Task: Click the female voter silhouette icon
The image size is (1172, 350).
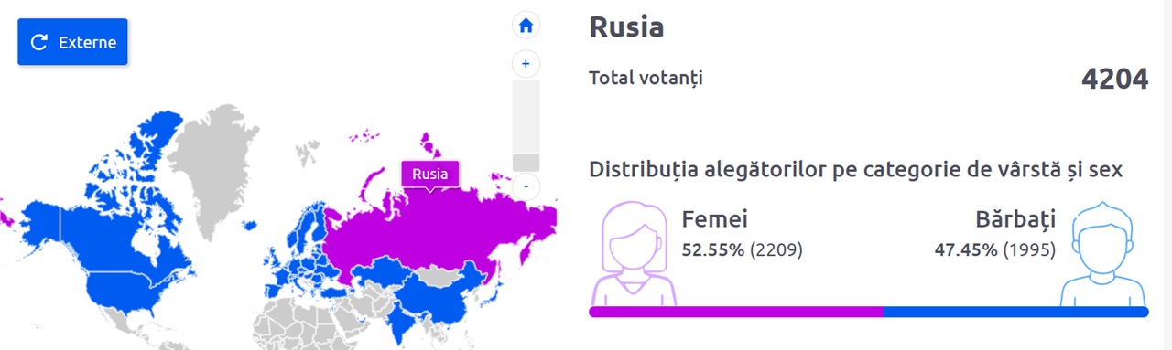Action: coord(635,253)
